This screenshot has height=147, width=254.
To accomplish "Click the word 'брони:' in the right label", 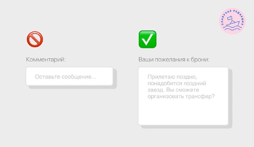I will (x=200, y=60).
